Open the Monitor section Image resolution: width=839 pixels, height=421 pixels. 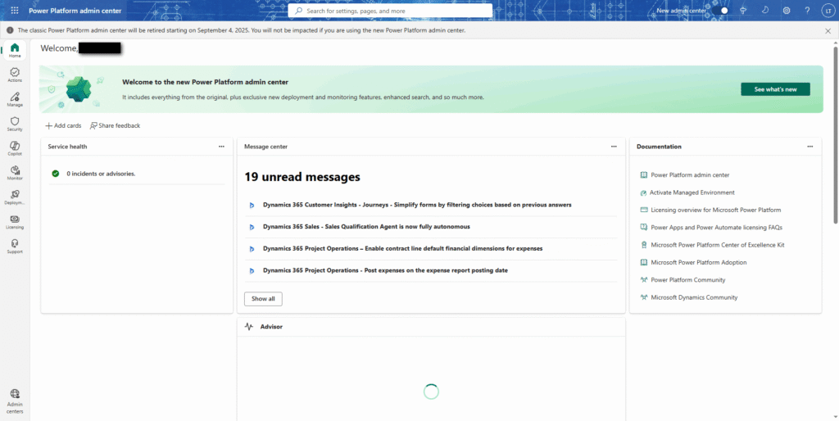point(15,172)
